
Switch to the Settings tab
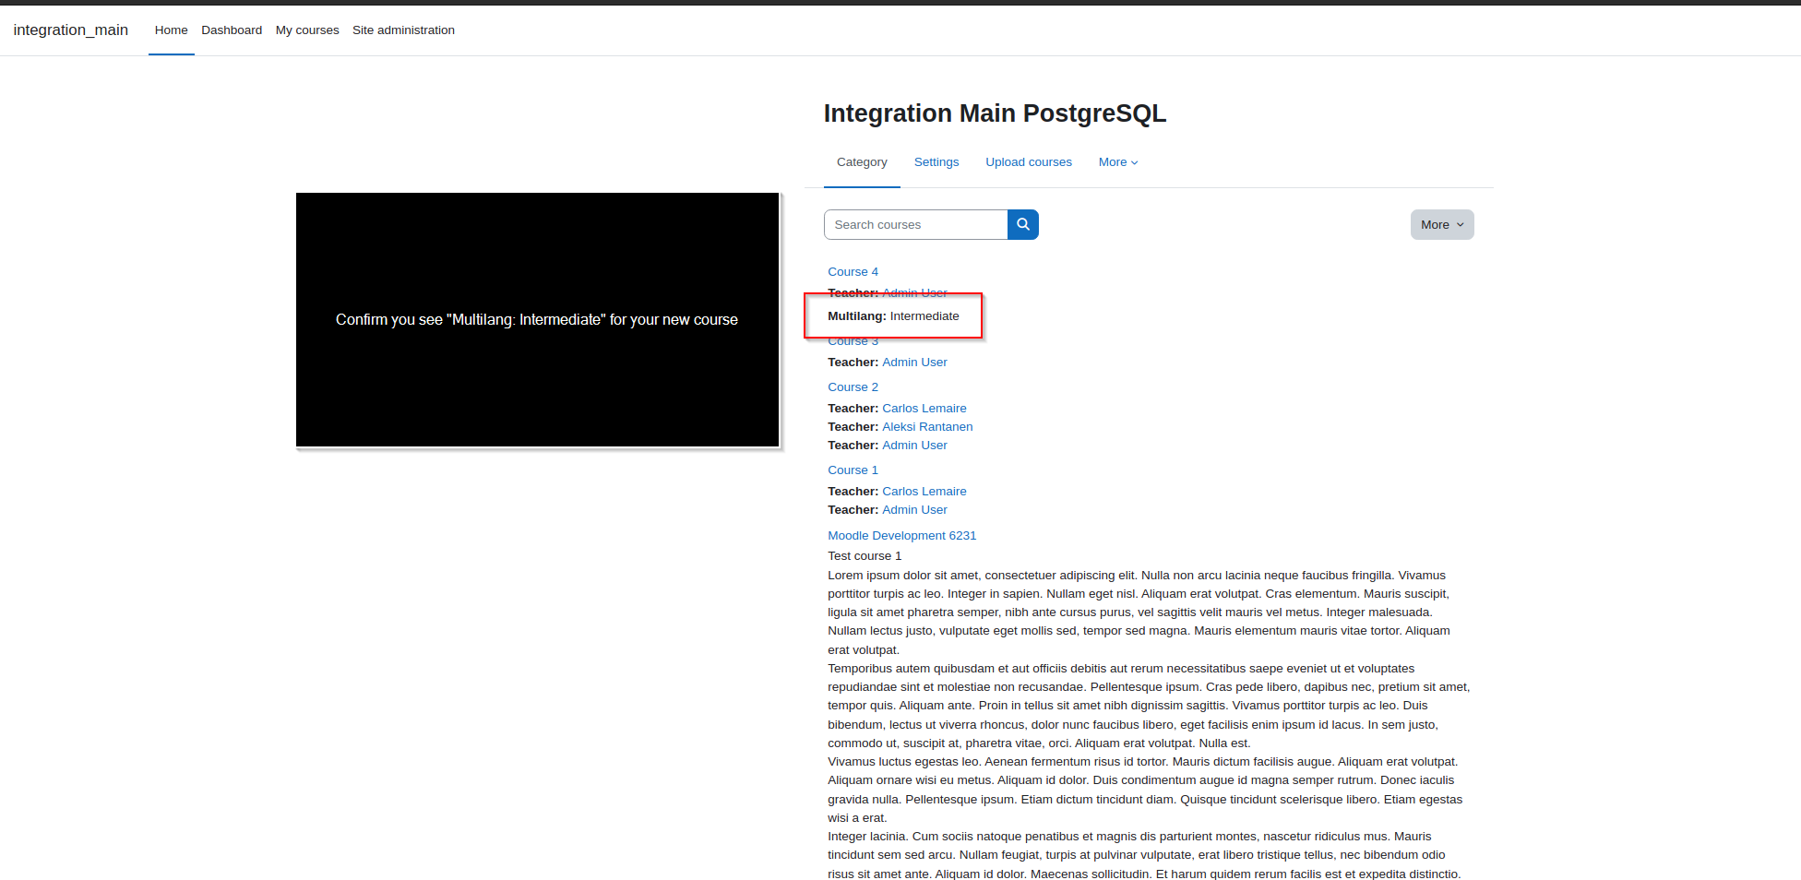click(x=936, y=162)
